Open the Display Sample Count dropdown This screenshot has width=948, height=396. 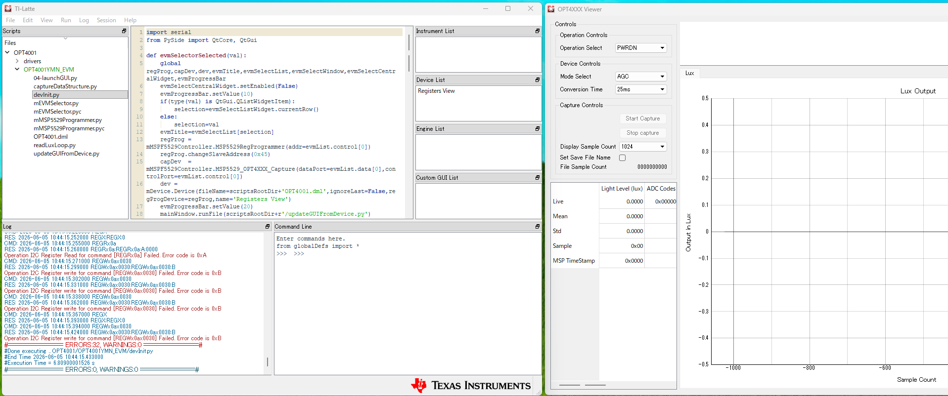pyautogui.click(x=643, y=147)
